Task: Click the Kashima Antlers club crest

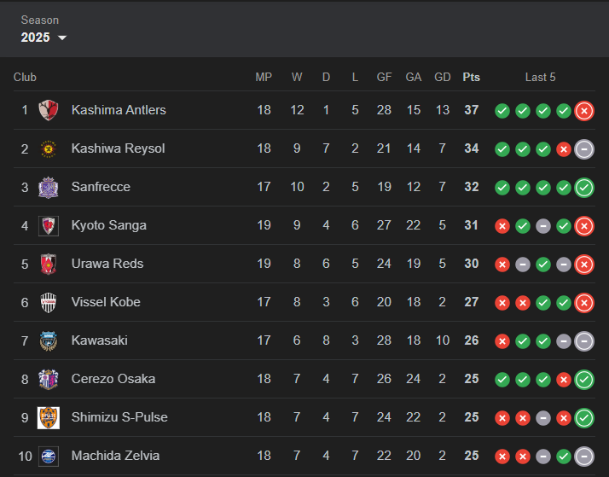Action: (x=49, y=110)
